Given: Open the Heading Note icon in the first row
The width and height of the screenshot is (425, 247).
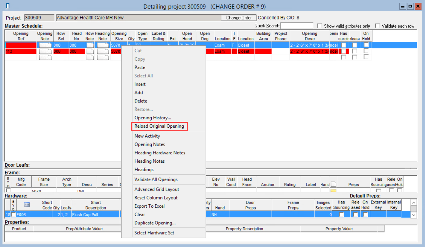Looking at the screenshot, I should pyautogui.click(x=103, y=45).
